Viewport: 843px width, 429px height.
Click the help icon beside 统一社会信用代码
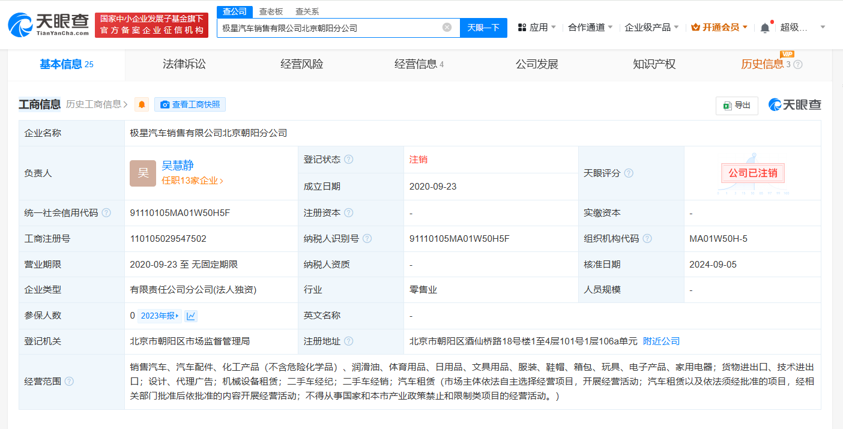[107, 212]
